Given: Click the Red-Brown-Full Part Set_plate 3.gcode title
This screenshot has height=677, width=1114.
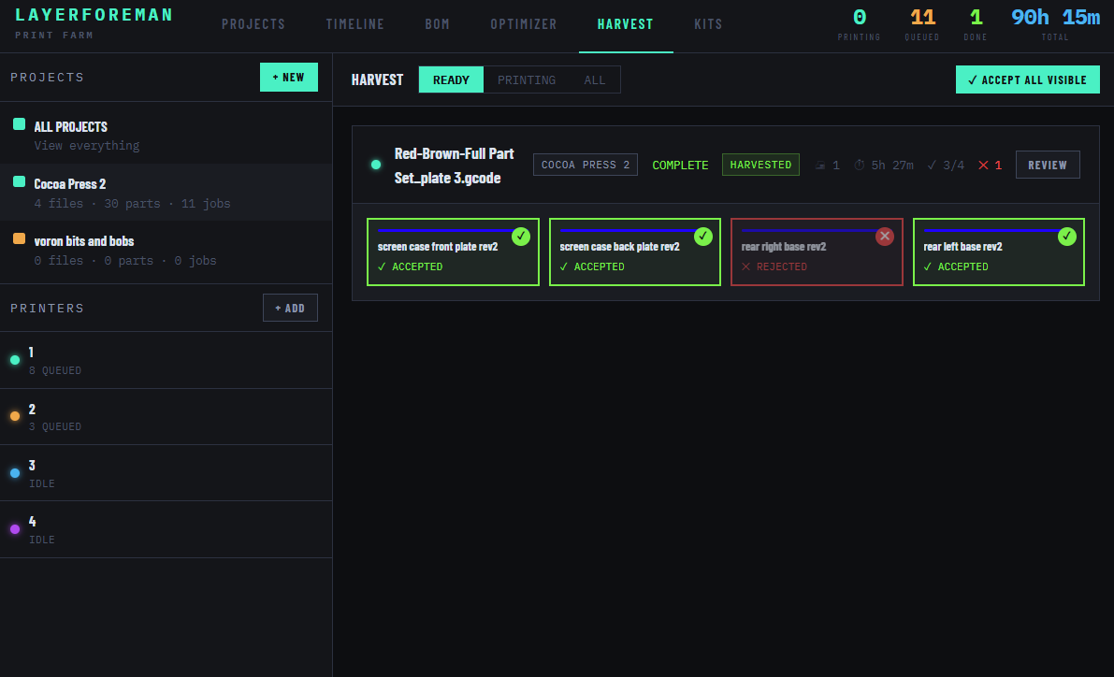Looking at the screenshot, I should (454, 166).
